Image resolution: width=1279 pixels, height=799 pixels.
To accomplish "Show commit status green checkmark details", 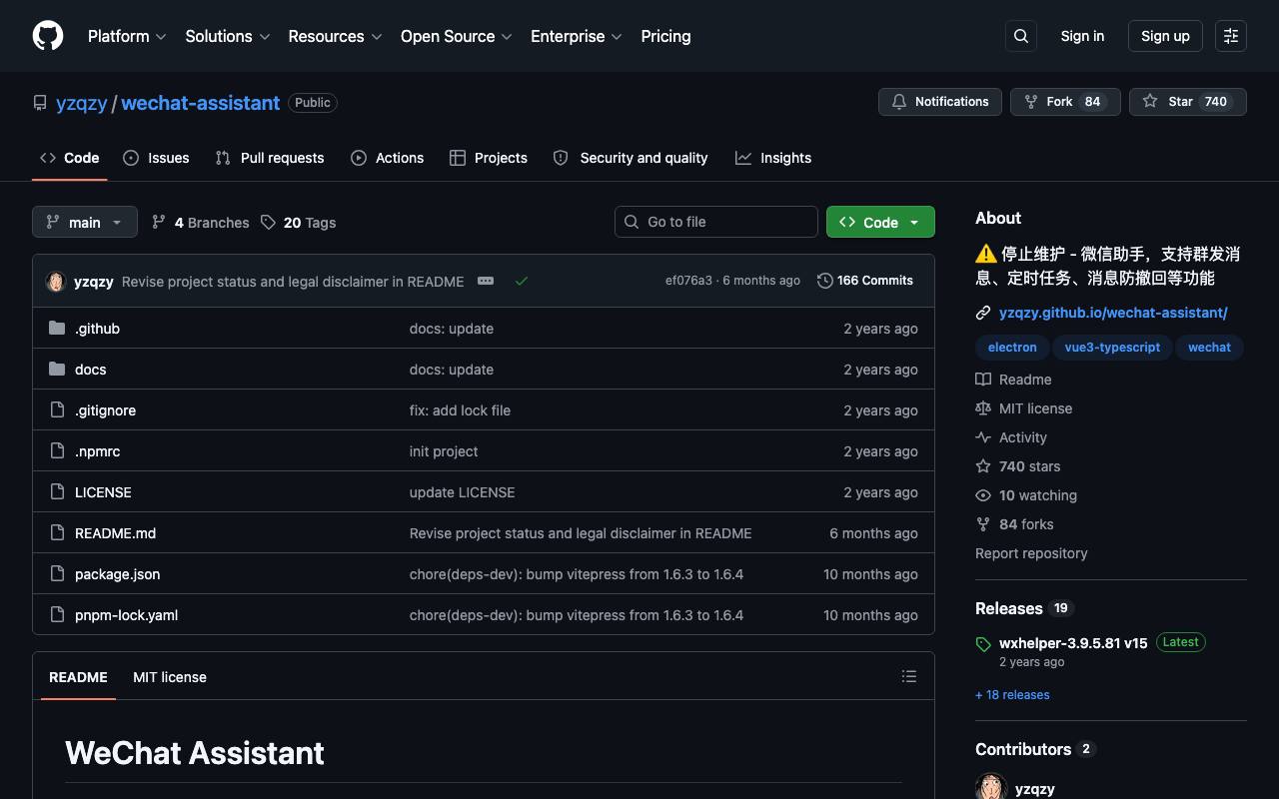I will point(522,281).
